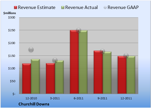This screenshot has width=151, height=108.
Task: Select the red estimate bar for 9-2011
Action: [x=98, y=72]
